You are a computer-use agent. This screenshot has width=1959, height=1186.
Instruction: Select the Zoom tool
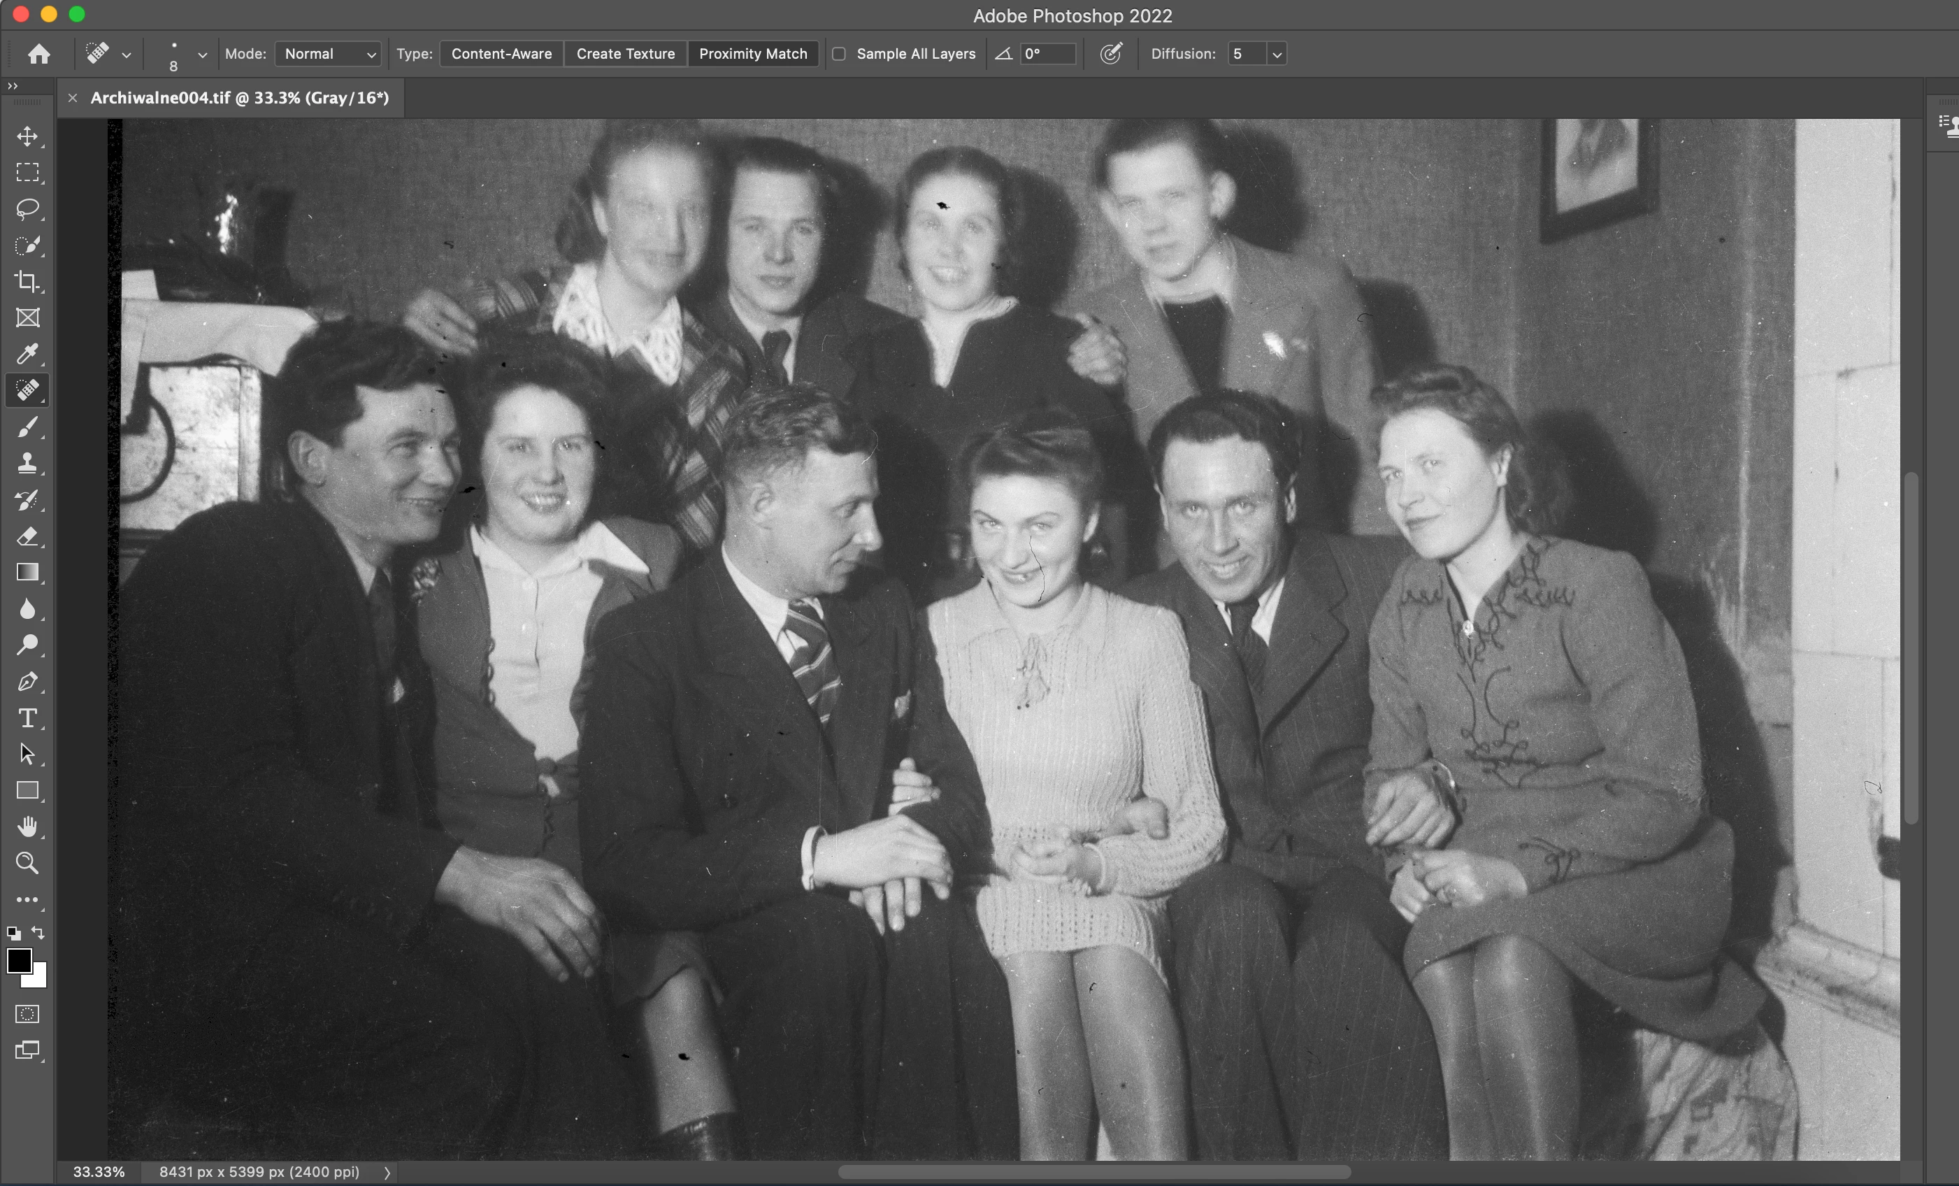pos(27,863)
